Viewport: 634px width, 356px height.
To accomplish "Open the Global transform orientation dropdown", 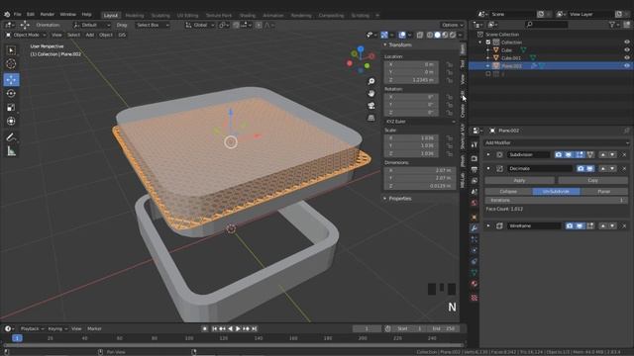I will click(x=199, y=25).
